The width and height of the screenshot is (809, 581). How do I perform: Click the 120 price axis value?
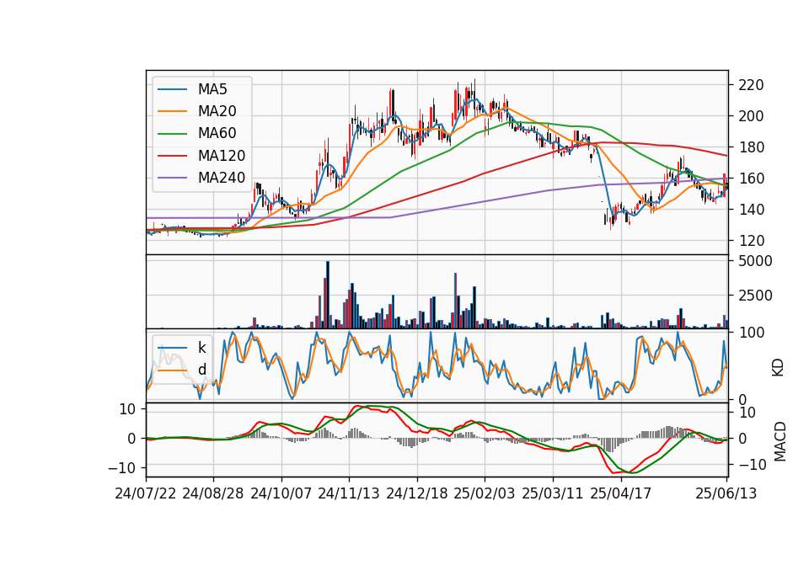[x=751, y=241]
